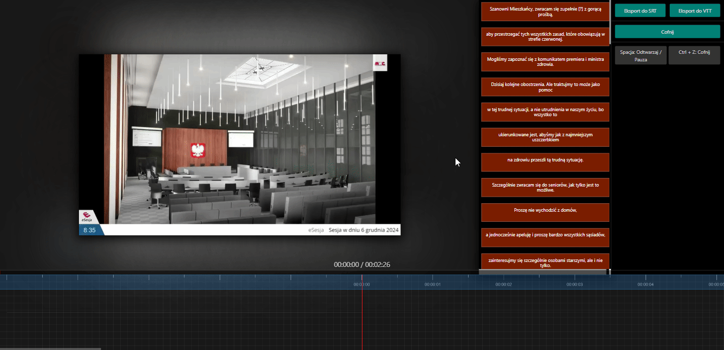724x350 pixels.
Task: Click the video preview of the council chamber
Action: coord(239,141)
